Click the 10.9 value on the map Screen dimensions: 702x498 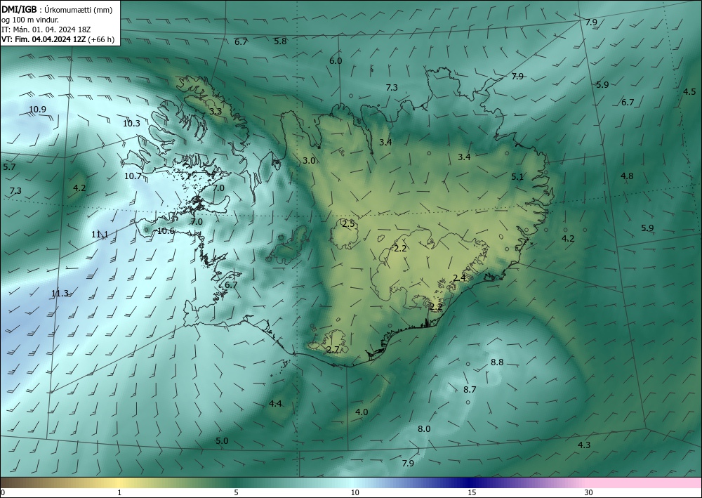pyautogui.click(x=38, y=110)
